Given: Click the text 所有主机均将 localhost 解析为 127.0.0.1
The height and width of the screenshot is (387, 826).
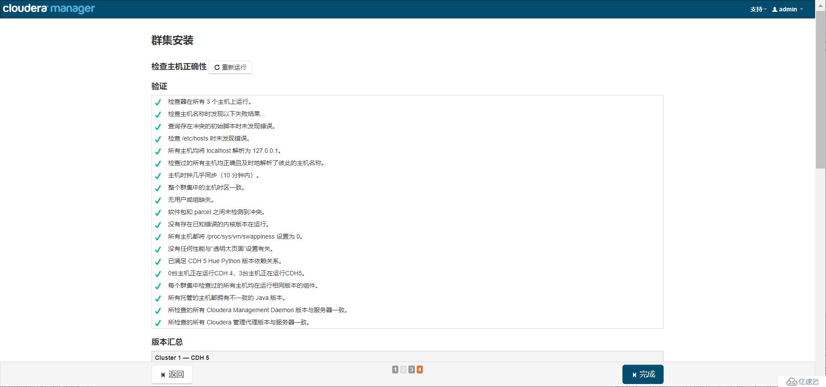Looking at the screenshot, I should click(x=225, y=151).
